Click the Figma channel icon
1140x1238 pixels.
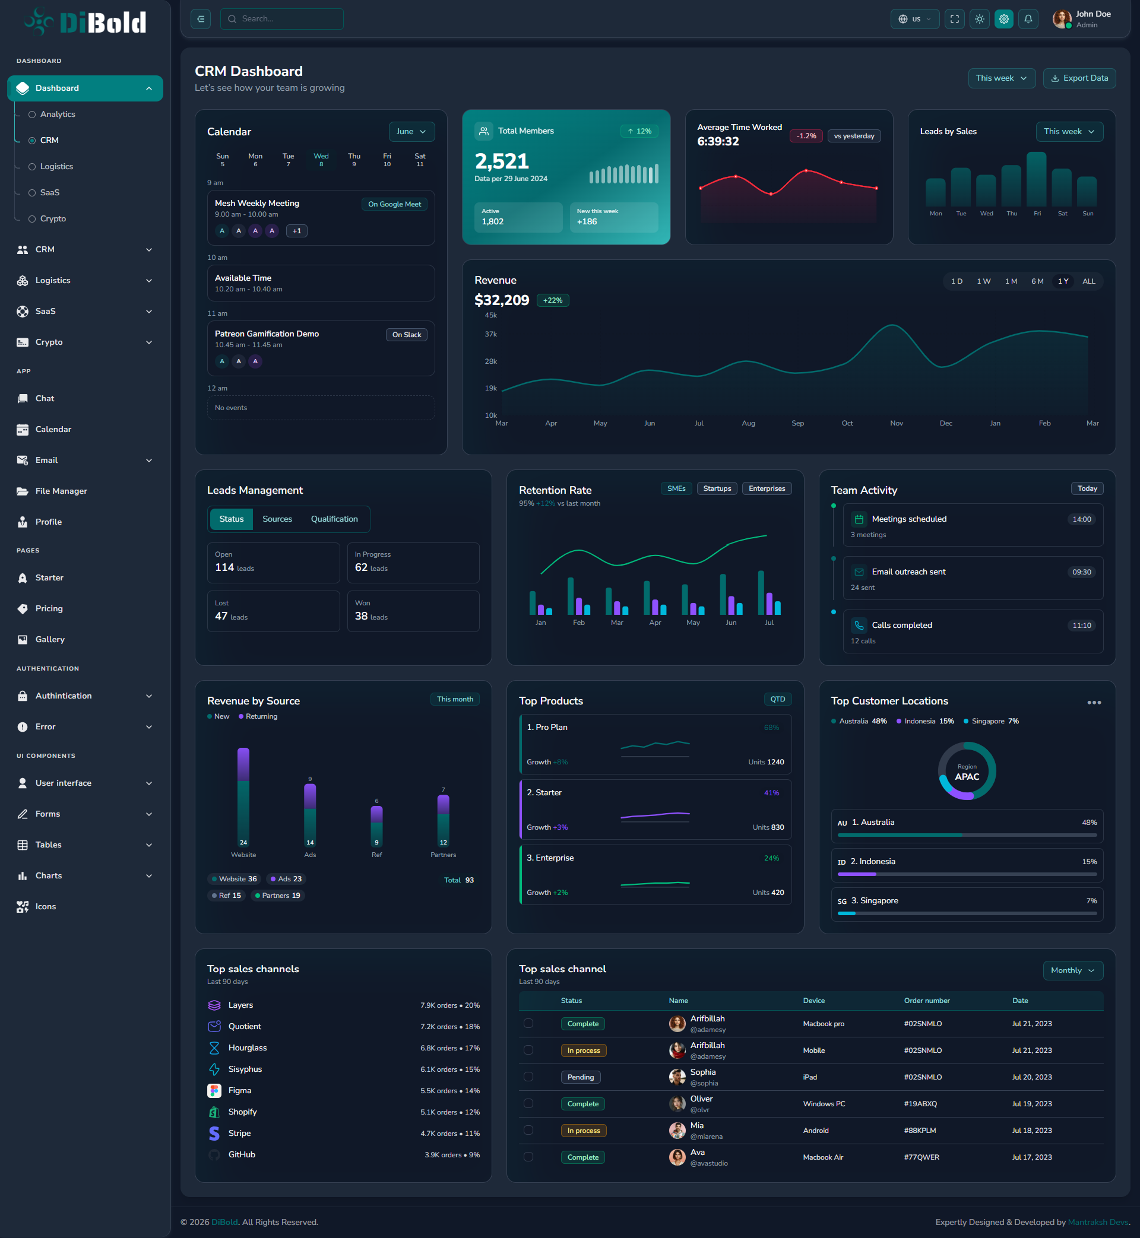[x=214, y=1091]
